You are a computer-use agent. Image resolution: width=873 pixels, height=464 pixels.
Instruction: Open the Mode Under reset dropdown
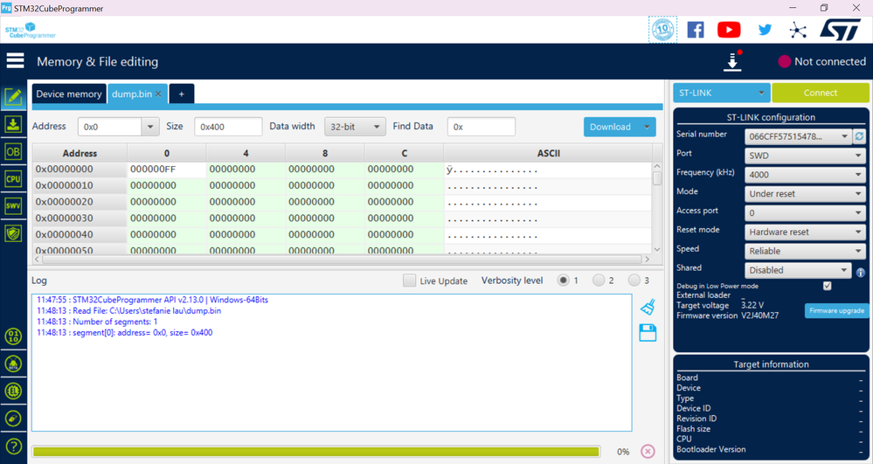tap(805, 194)
